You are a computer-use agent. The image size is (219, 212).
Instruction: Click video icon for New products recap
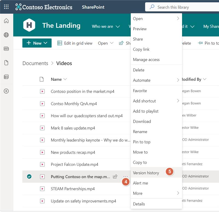point(42,153)
